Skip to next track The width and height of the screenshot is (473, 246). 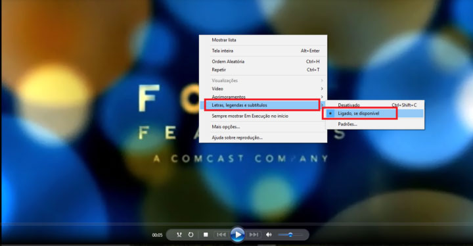(254, 235)
